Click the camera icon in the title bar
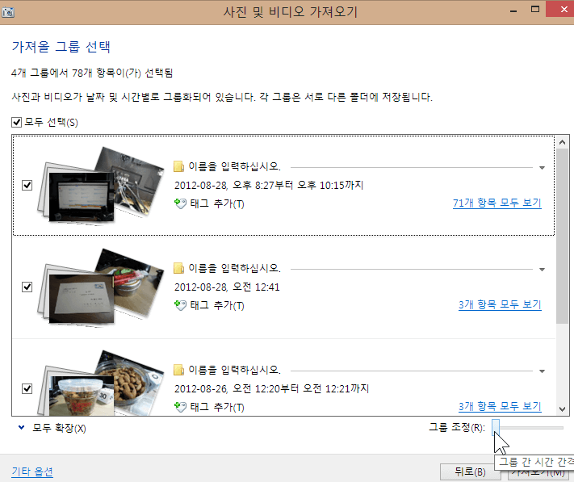This screenshot has height=482, width=574. click(x=8, y=12)
